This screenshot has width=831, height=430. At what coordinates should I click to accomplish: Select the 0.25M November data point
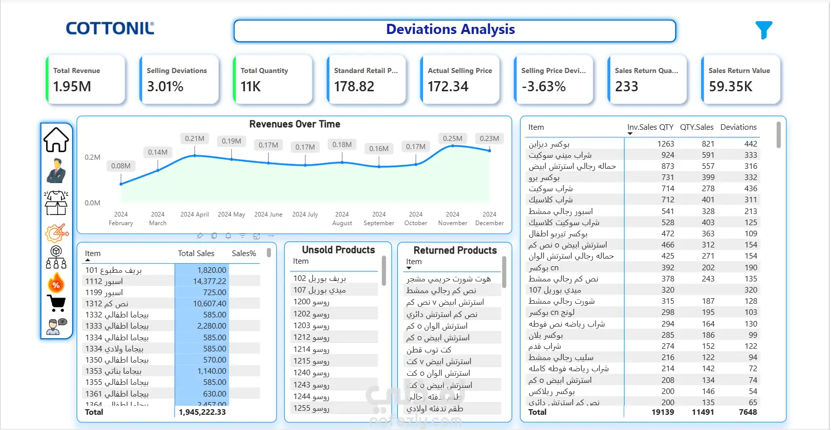point(453,146)
